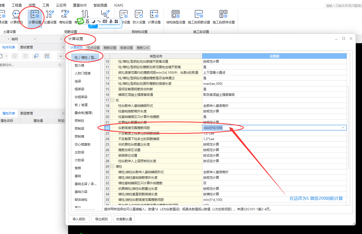The height and width of the screenshot is (234, 362).
Task: Switch to 图层管理 tab
Action: point(27,113)
